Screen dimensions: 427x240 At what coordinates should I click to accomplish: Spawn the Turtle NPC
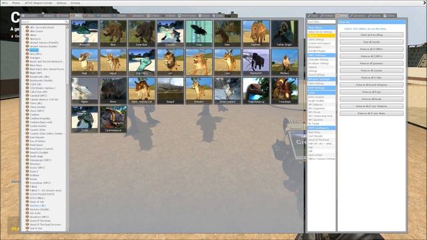click(x=85, y=119)
